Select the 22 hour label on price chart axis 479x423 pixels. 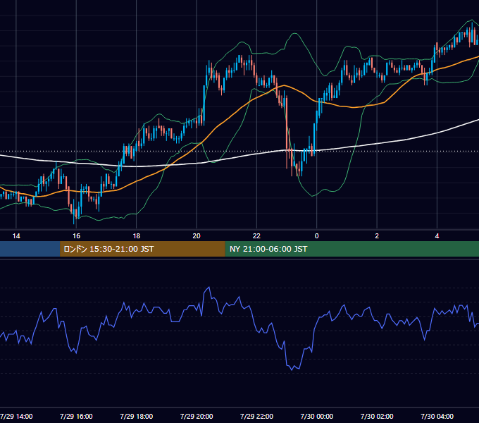point(256,235)
